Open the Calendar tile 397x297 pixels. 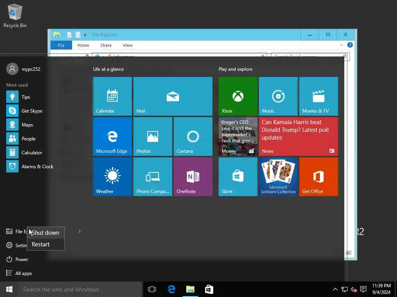click(112, 96)
